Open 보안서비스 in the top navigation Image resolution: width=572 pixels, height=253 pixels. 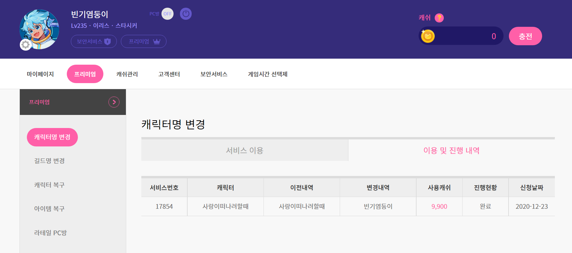coord(214,74)
